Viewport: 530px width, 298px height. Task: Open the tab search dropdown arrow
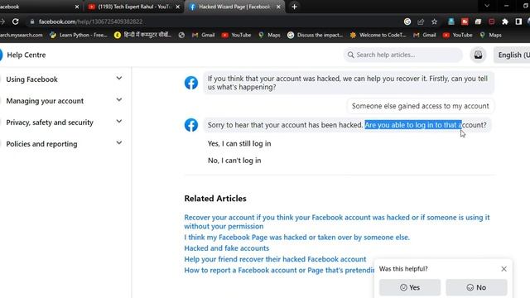487,6
